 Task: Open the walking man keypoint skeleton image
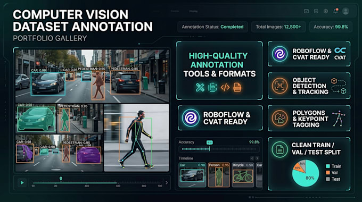[136, 138]
